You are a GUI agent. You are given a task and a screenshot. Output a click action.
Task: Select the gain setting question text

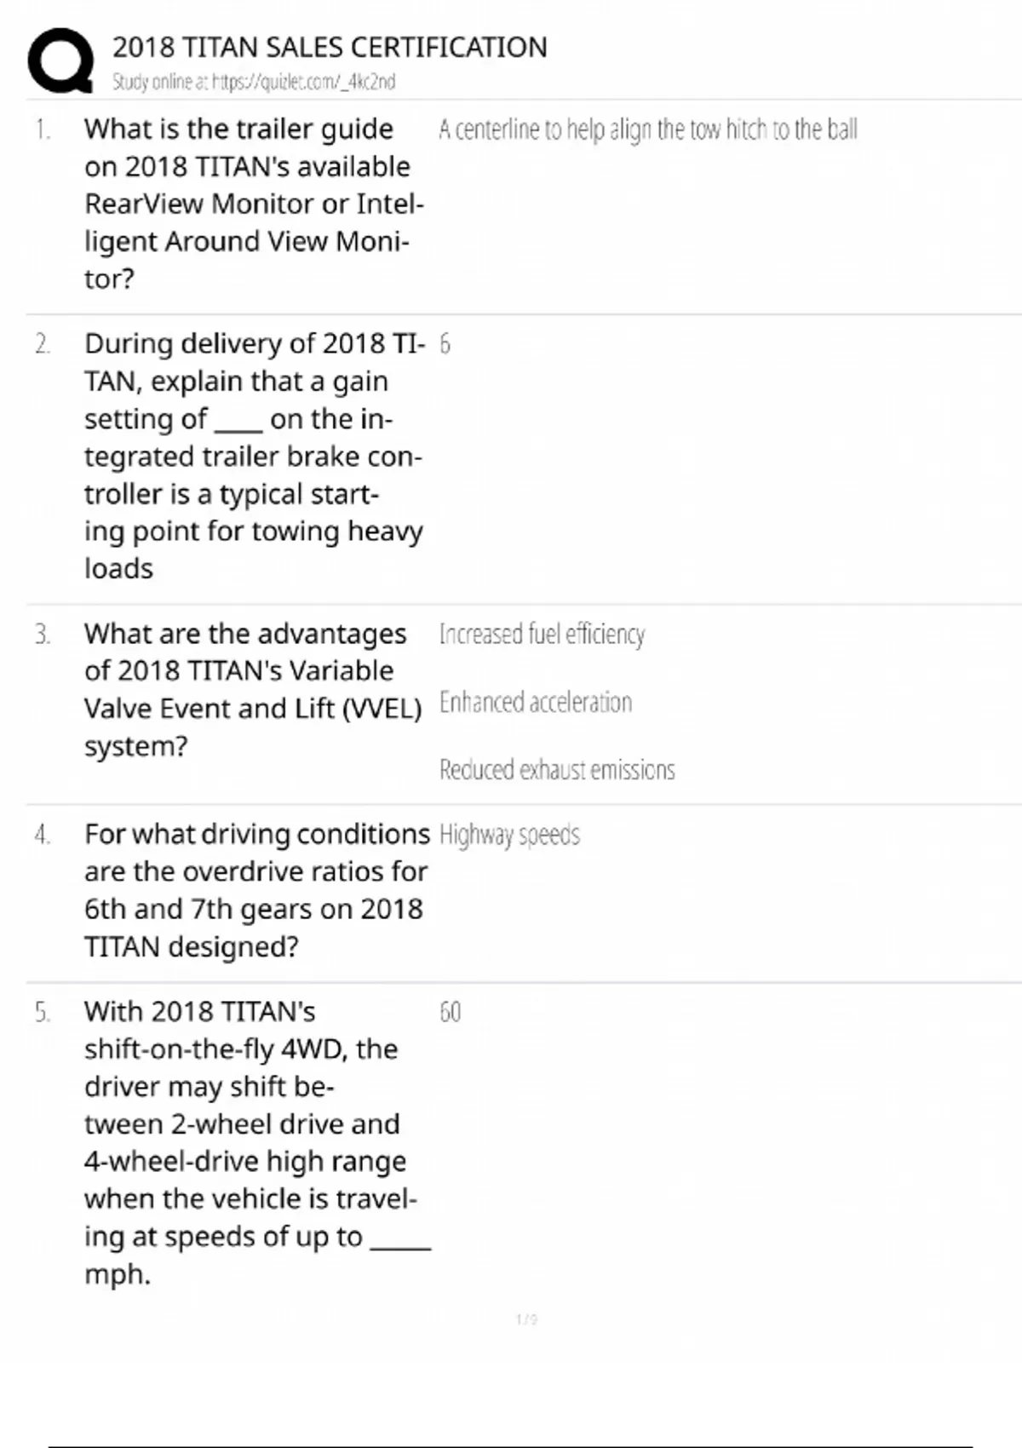[x=253, y=456]
